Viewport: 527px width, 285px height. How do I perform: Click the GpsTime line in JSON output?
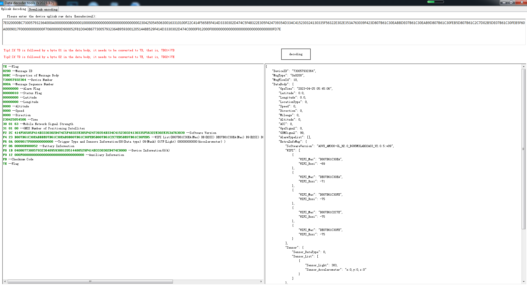click(306, 89)
